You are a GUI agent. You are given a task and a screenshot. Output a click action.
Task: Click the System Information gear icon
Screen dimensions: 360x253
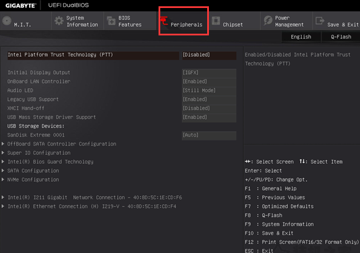[59, 21]
